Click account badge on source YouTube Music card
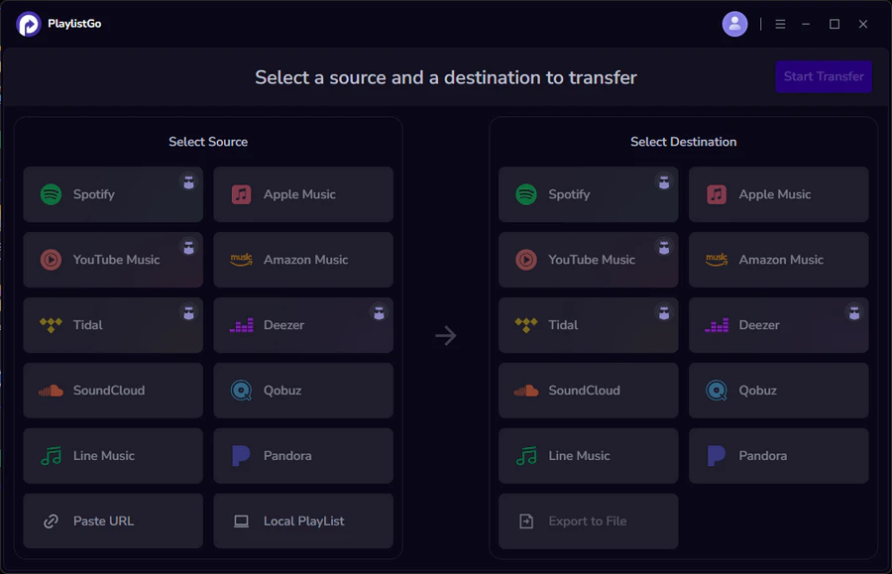Viewport: 892px width, 574px height. click(188, 248)
